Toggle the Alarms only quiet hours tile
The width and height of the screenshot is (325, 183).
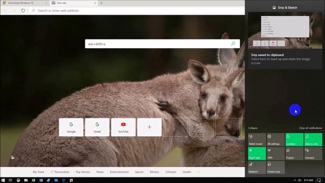click(313, 140)
